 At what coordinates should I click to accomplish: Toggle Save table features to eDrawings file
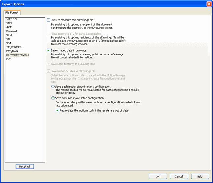pyautogui.click(x=48, y=64)
